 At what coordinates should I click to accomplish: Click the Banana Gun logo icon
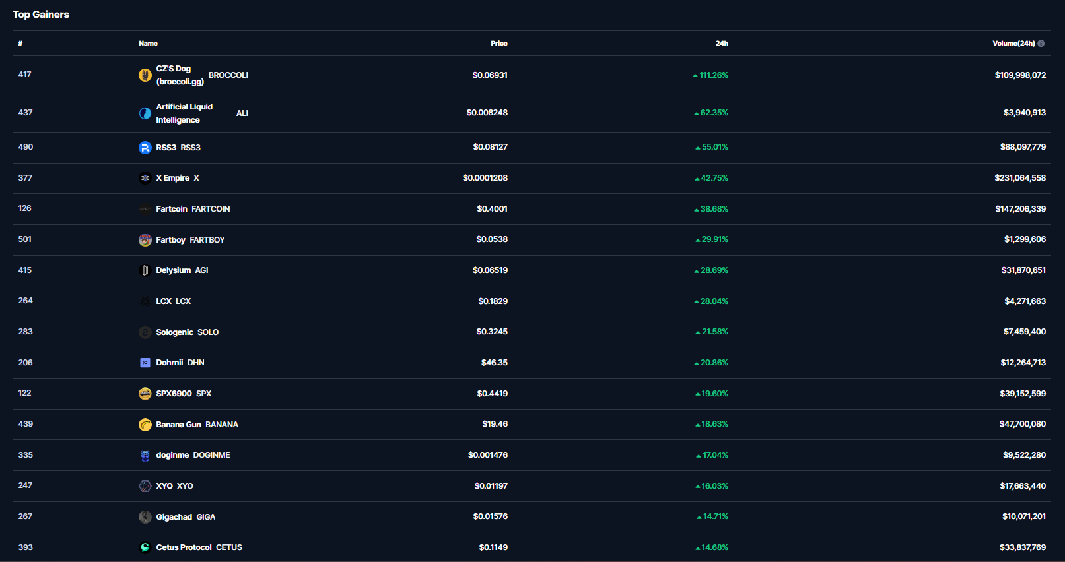[x=145, y=425]
